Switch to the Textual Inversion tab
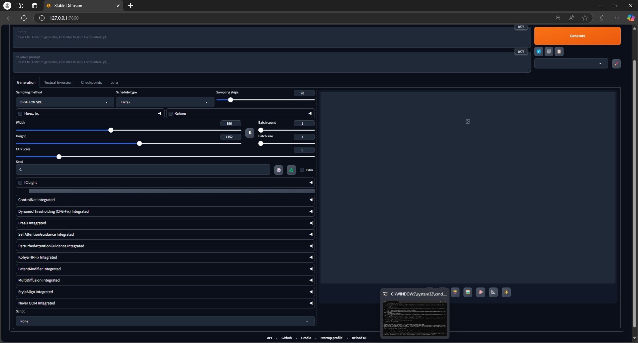Screen dimensions: 638x343 pyautogui.click(x=58, y=83)
